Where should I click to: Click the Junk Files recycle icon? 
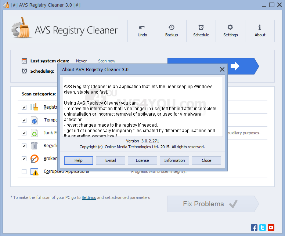point(34,133)
